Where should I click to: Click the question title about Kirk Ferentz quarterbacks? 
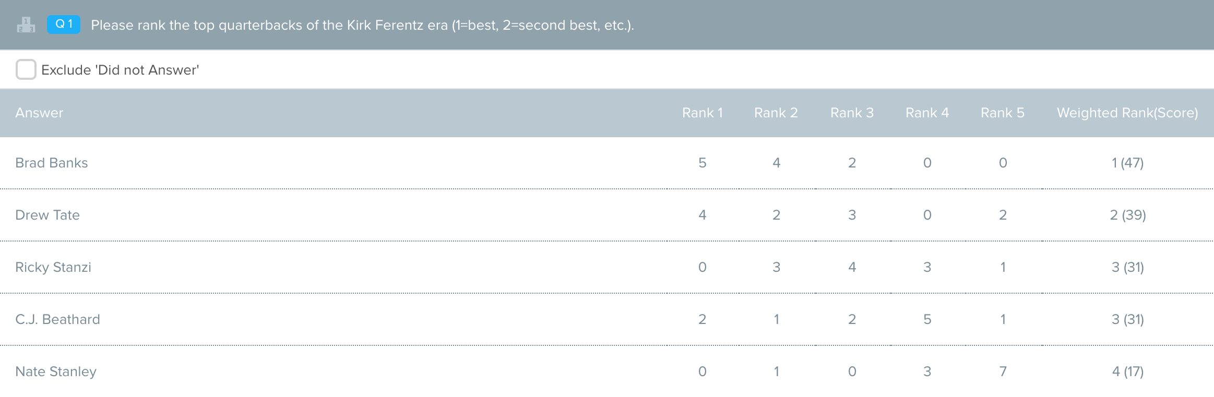pyautogui.click(x=362, y=25)
